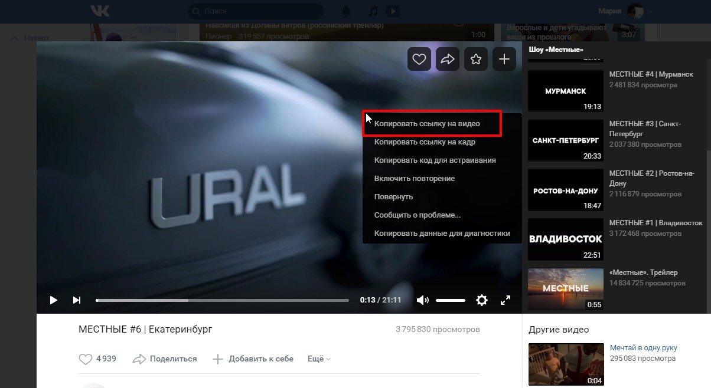Click the video title "МЕСТНЫЕ #6 | Екатеринбург"
The image size is (711, 388).
pyautogui.click(x=145, y=329)
